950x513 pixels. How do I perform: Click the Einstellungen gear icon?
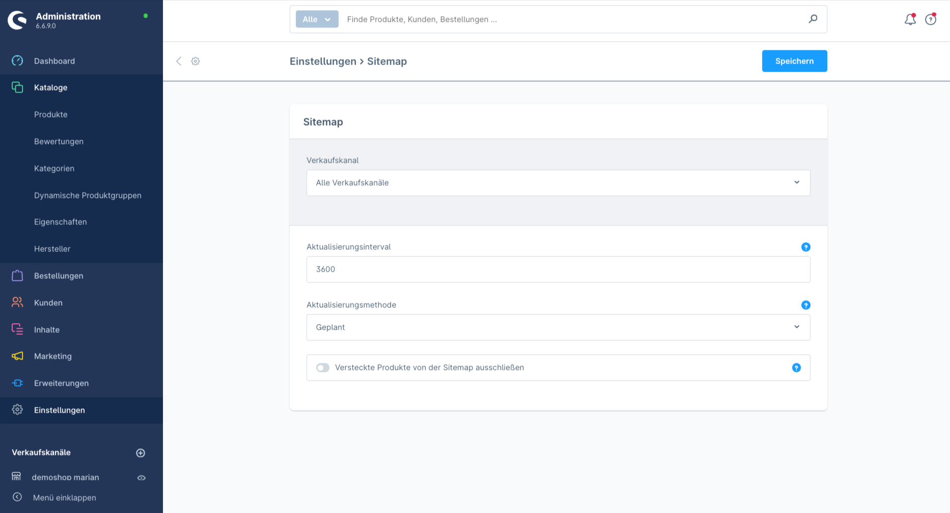tap(17, 410)
